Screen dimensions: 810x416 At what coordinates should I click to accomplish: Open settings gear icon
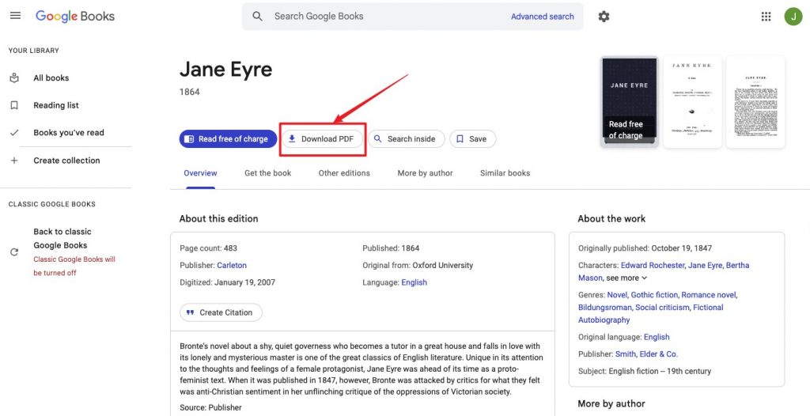tap(604, 17)
